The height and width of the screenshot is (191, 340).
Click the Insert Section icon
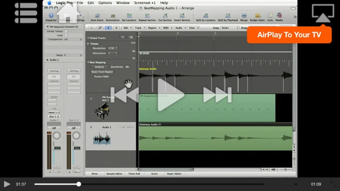182,17
